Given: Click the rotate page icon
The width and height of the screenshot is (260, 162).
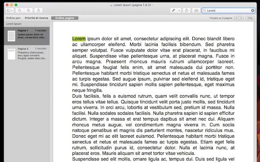Looking at the screenshot, I should click(187, 11).
